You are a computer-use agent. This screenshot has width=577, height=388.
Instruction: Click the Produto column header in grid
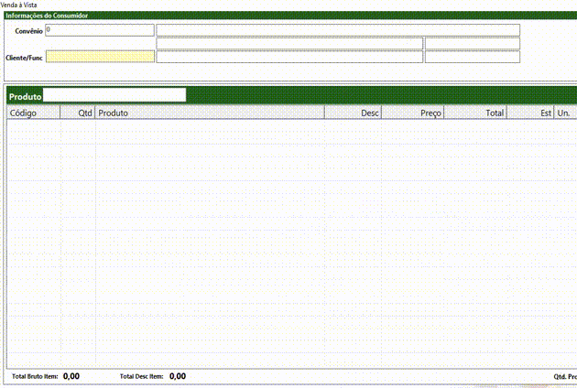[211, 113]
